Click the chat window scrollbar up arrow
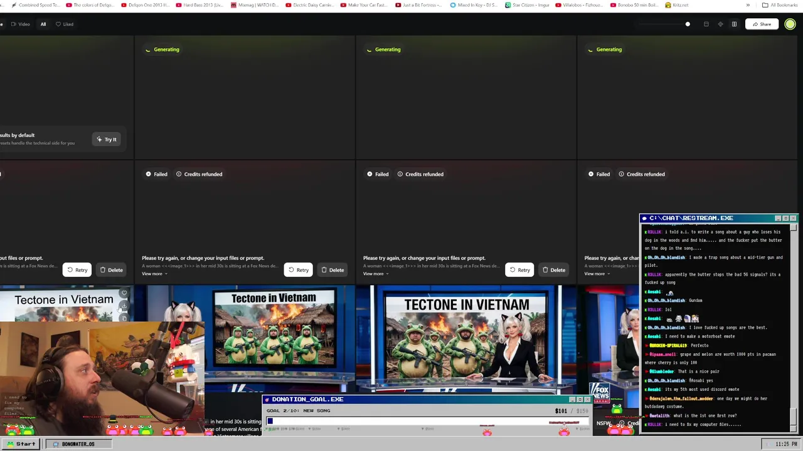 point(794,227)
